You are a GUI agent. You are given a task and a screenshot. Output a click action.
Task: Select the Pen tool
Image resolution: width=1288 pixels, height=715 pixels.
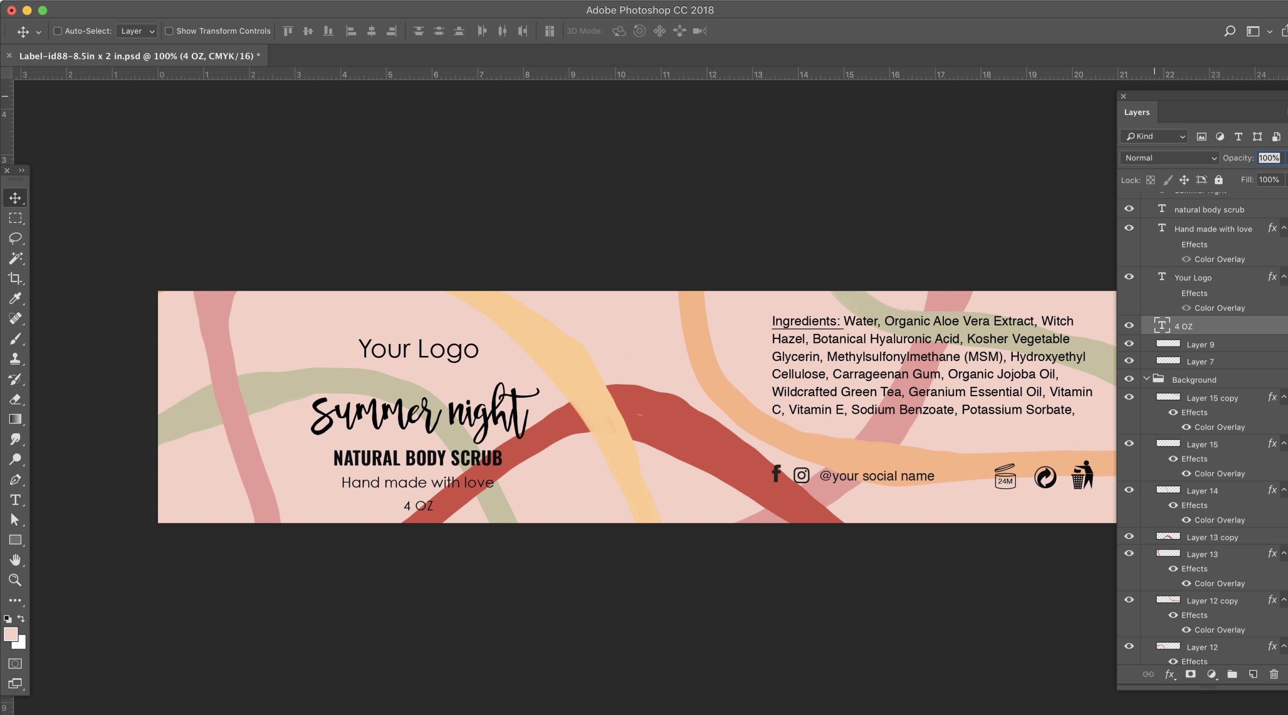(x=15, y=480)
